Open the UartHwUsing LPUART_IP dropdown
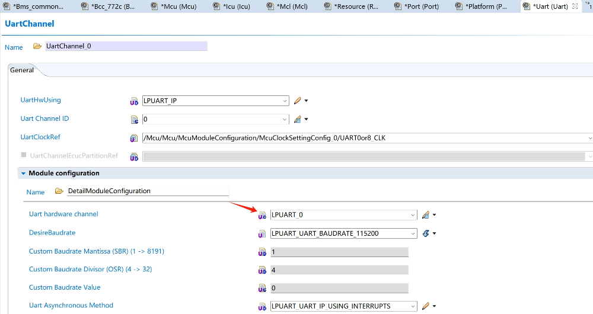593x314 pixels. 285,101
